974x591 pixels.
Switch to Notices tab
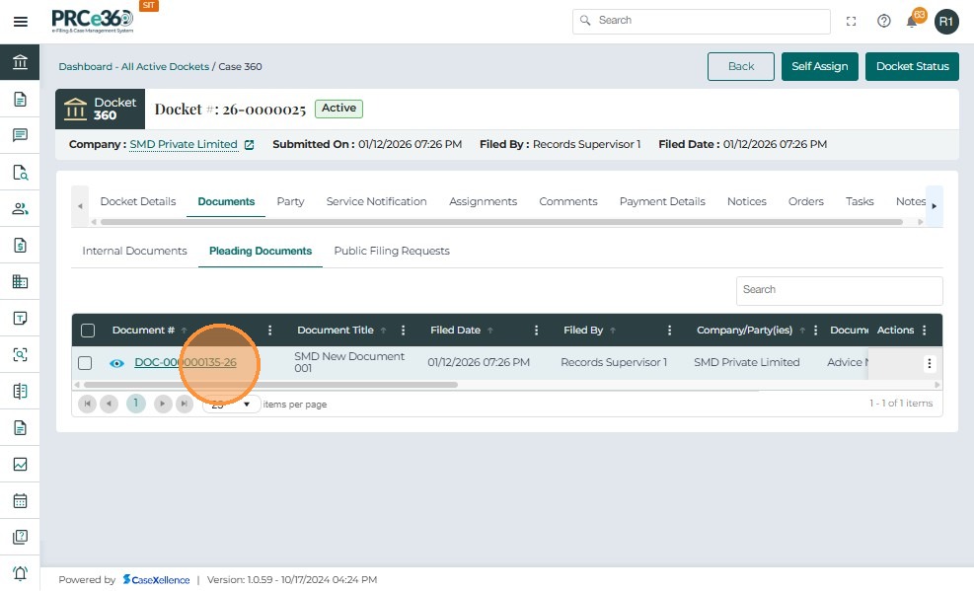tap(747, 201)
